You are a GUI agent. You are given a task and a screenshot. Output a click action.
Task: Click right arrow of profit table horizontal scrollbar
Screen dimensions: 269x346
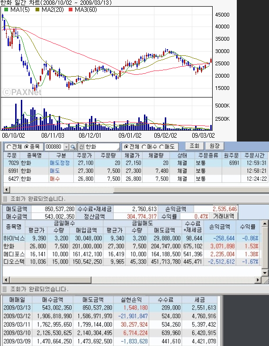pyautogui.click(x=258, y=280)
